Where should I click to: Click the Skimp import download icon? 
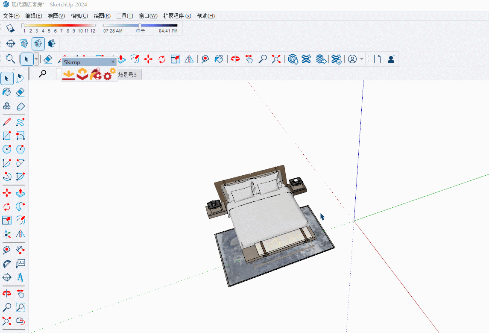(68, 75)
